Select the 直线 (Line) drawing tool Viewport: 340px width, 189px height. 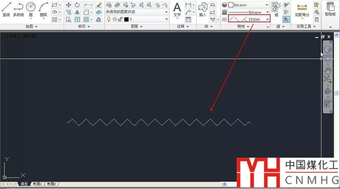(6, 9)
